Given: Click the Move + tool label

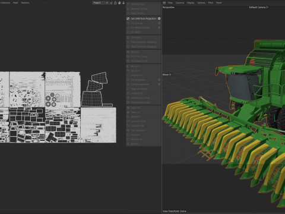Looking at the screenshot, I should pyautogui.click(x=167, y=74).
